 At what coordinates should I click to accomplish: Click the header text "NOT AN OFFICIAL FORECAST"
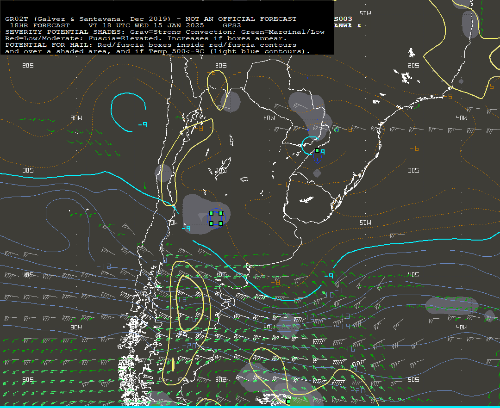241,19
